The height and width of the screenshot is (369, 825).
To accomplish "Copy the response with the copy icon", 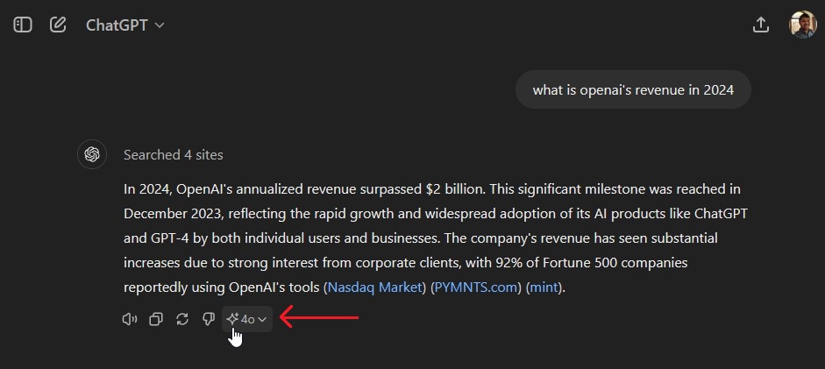I will 156,319.
